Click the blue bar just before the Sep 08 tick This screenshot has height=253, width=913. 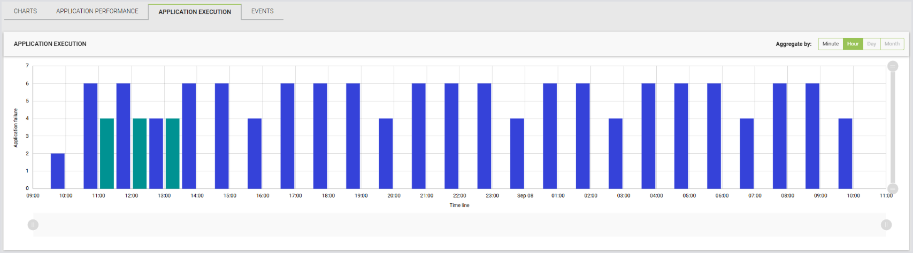tap(517, 154)
